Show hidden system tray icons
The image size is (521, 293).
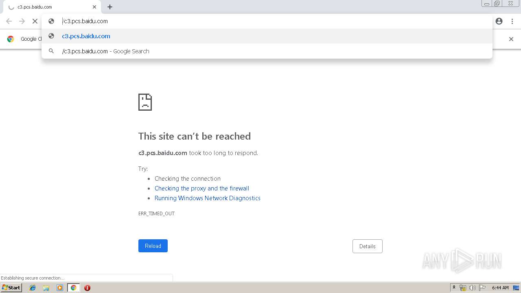[454, 288]
